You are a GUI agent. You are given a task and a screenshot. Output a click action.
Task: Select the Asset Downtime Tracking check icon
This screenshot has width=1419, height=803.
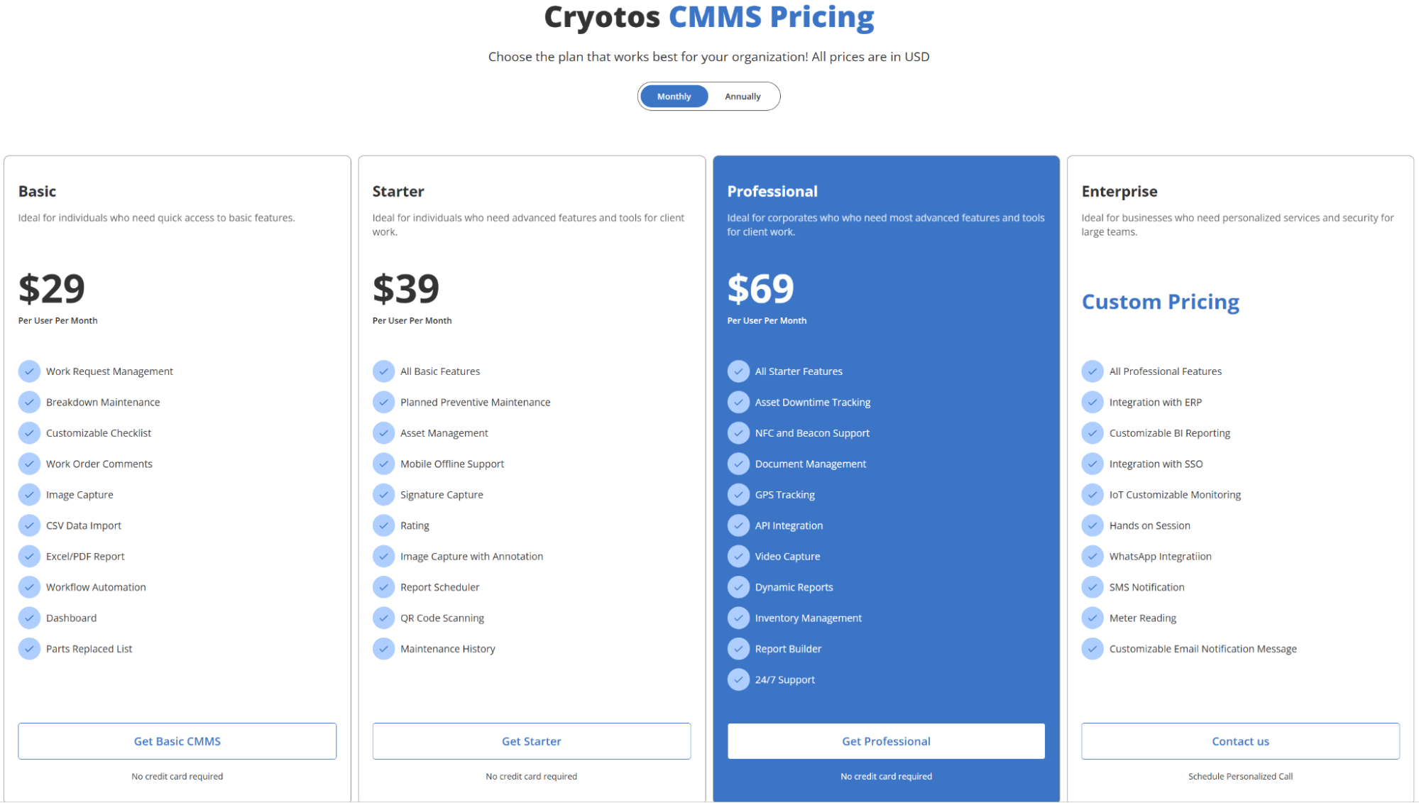pyautogui.click(x=738, y=402)
